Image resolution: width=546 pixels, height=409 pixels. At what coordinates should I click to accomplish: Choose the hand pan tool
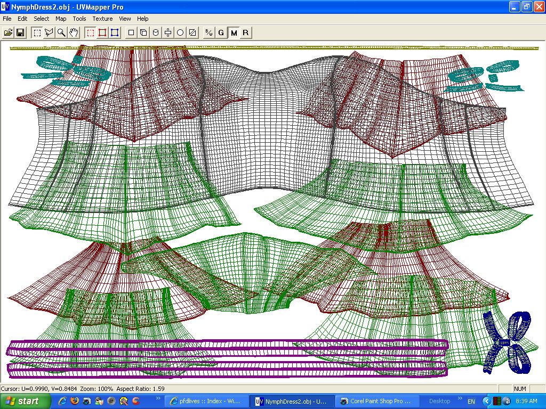pyautogui.click(x=74, y=32)
